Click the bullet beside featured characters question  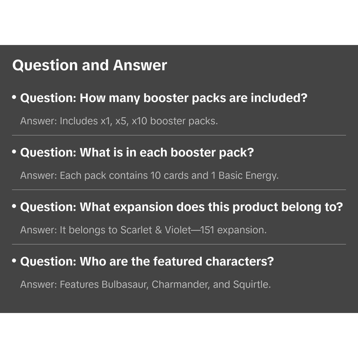[14, 260]
